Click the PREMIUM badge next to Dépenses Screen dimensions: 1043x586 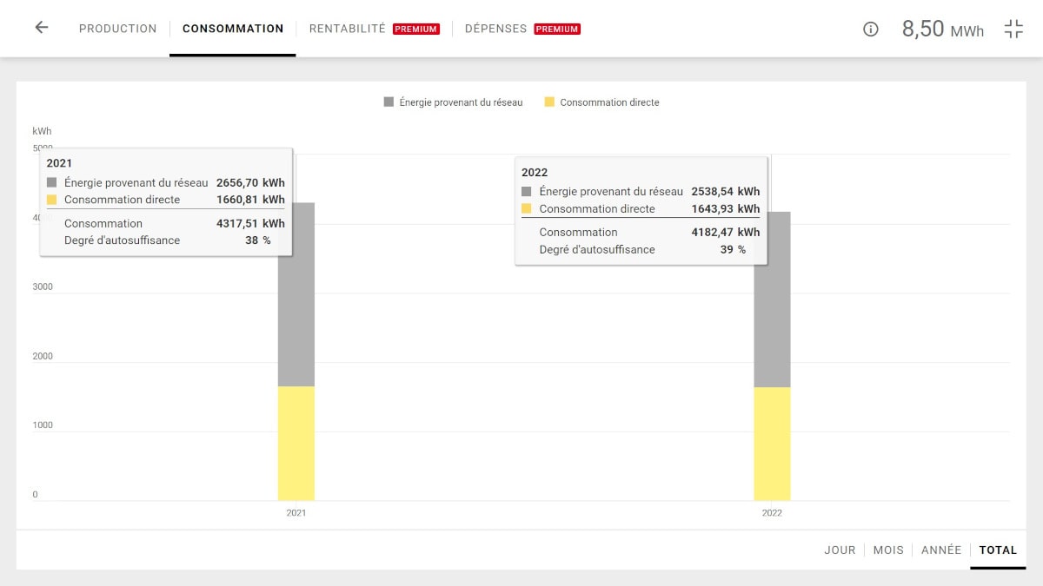click(557, 29)
